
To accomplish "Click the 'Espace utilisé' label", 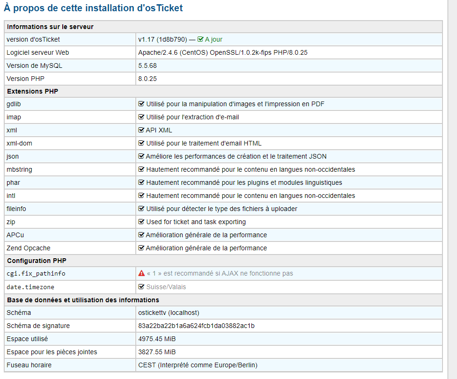I will pyautogui.click(x=27, y=339).
